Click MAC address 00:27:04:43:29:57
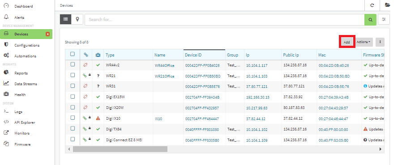 click(334, 108)
